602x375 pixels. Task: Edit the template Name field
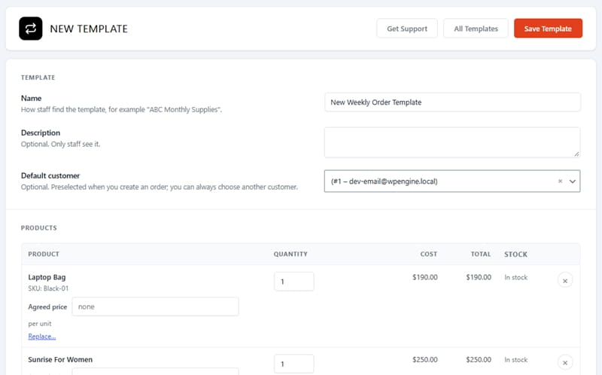pyautogui.click(x=452, y=102)
